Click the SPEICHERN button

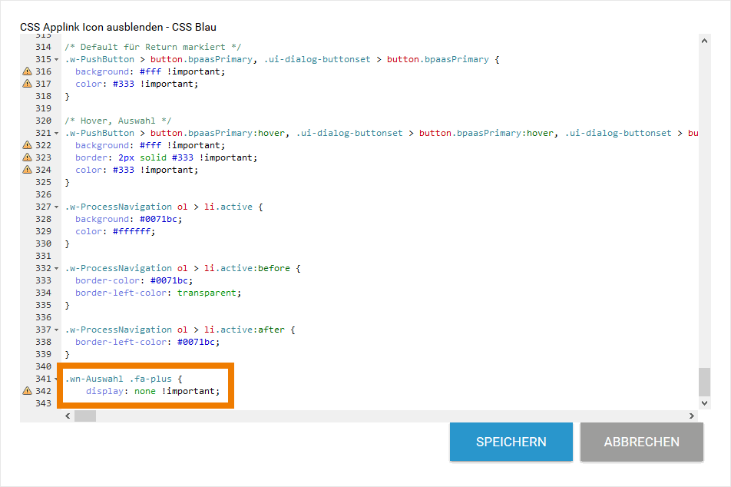coord(511,442)
